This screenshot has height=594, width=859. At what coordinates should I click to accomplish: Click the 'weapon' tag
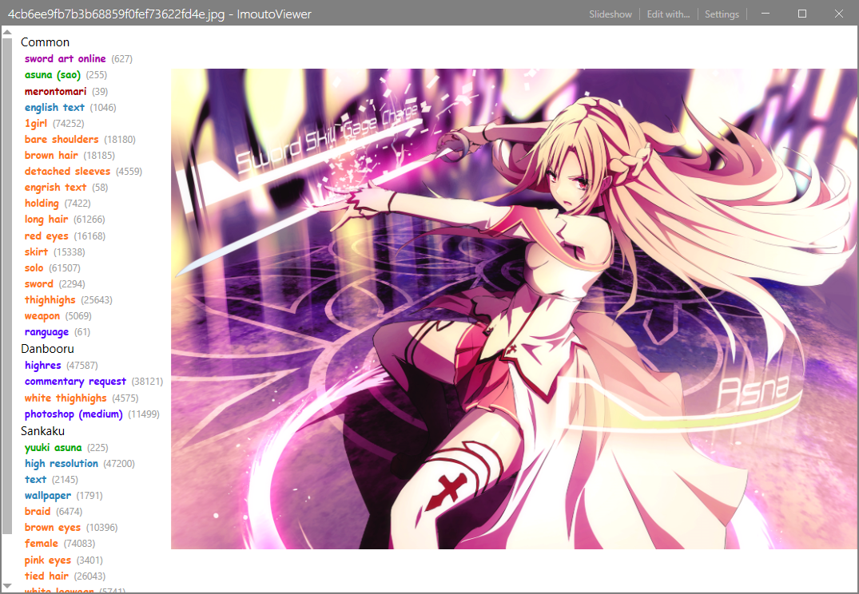point(42,316)
